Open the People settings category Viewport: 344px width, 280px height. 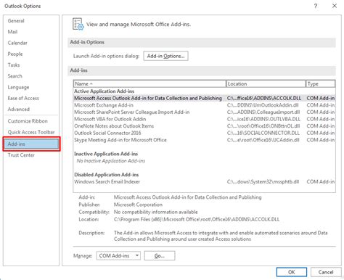click(15, 54)
